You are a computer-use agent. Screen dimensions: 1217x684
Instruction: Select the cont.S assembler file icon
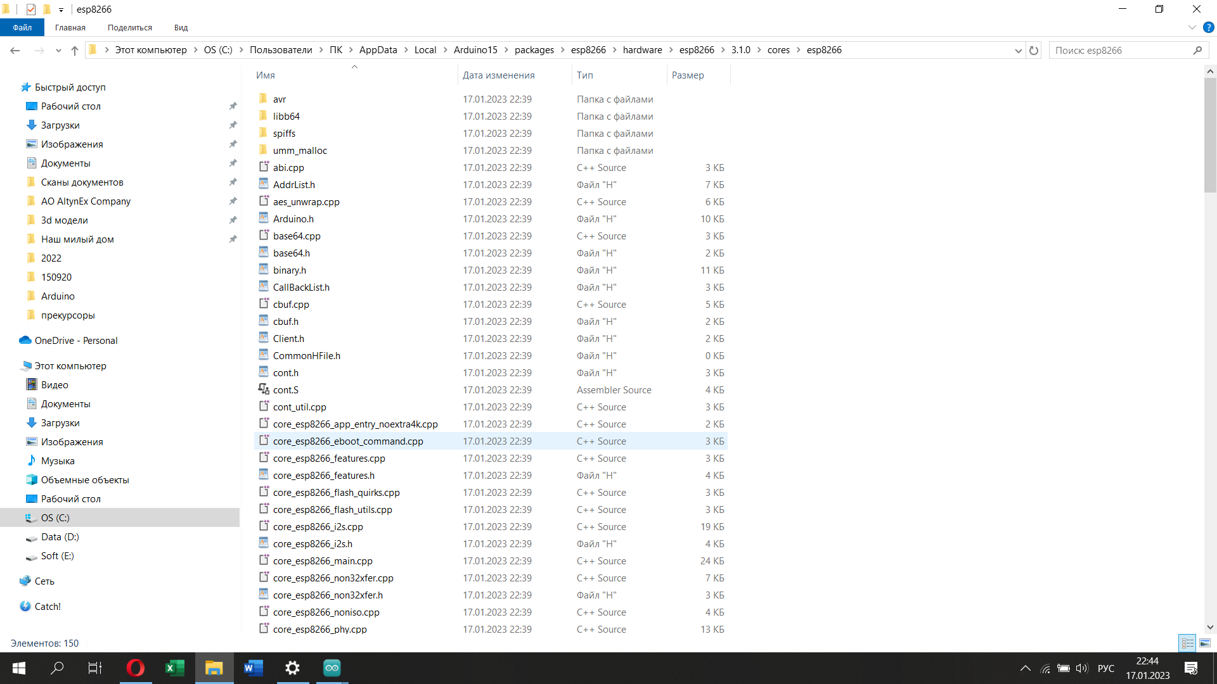pyautogui.click(x=264, y=389)
